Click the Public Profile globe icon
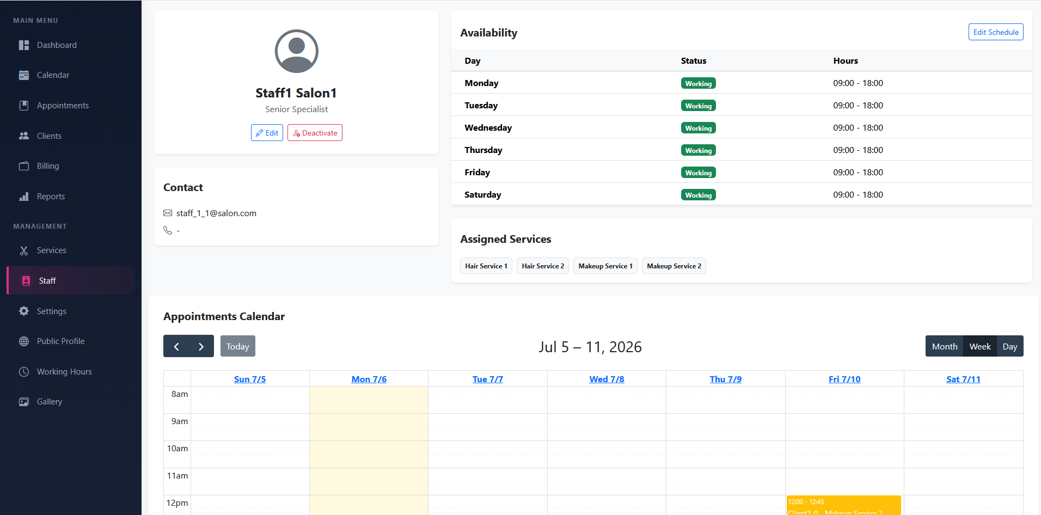Screen dimensions: 1041x515 [x=24, y=341]
